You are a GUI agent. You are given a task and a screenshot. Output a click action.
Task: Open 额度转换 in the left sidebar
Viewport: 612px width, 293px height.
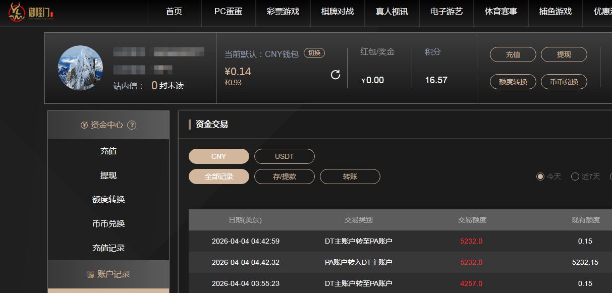(108, 200)
